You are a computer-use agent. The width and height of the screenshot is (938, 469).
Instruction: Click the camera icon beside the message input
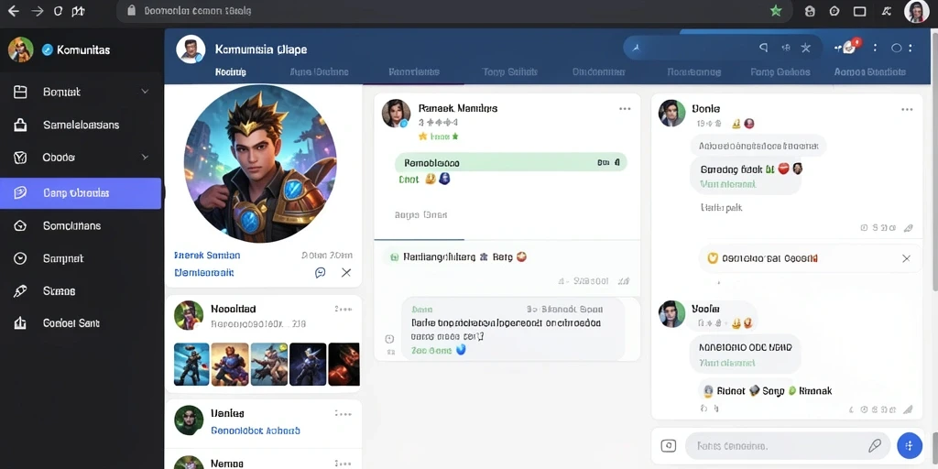(x=668, y=446)
